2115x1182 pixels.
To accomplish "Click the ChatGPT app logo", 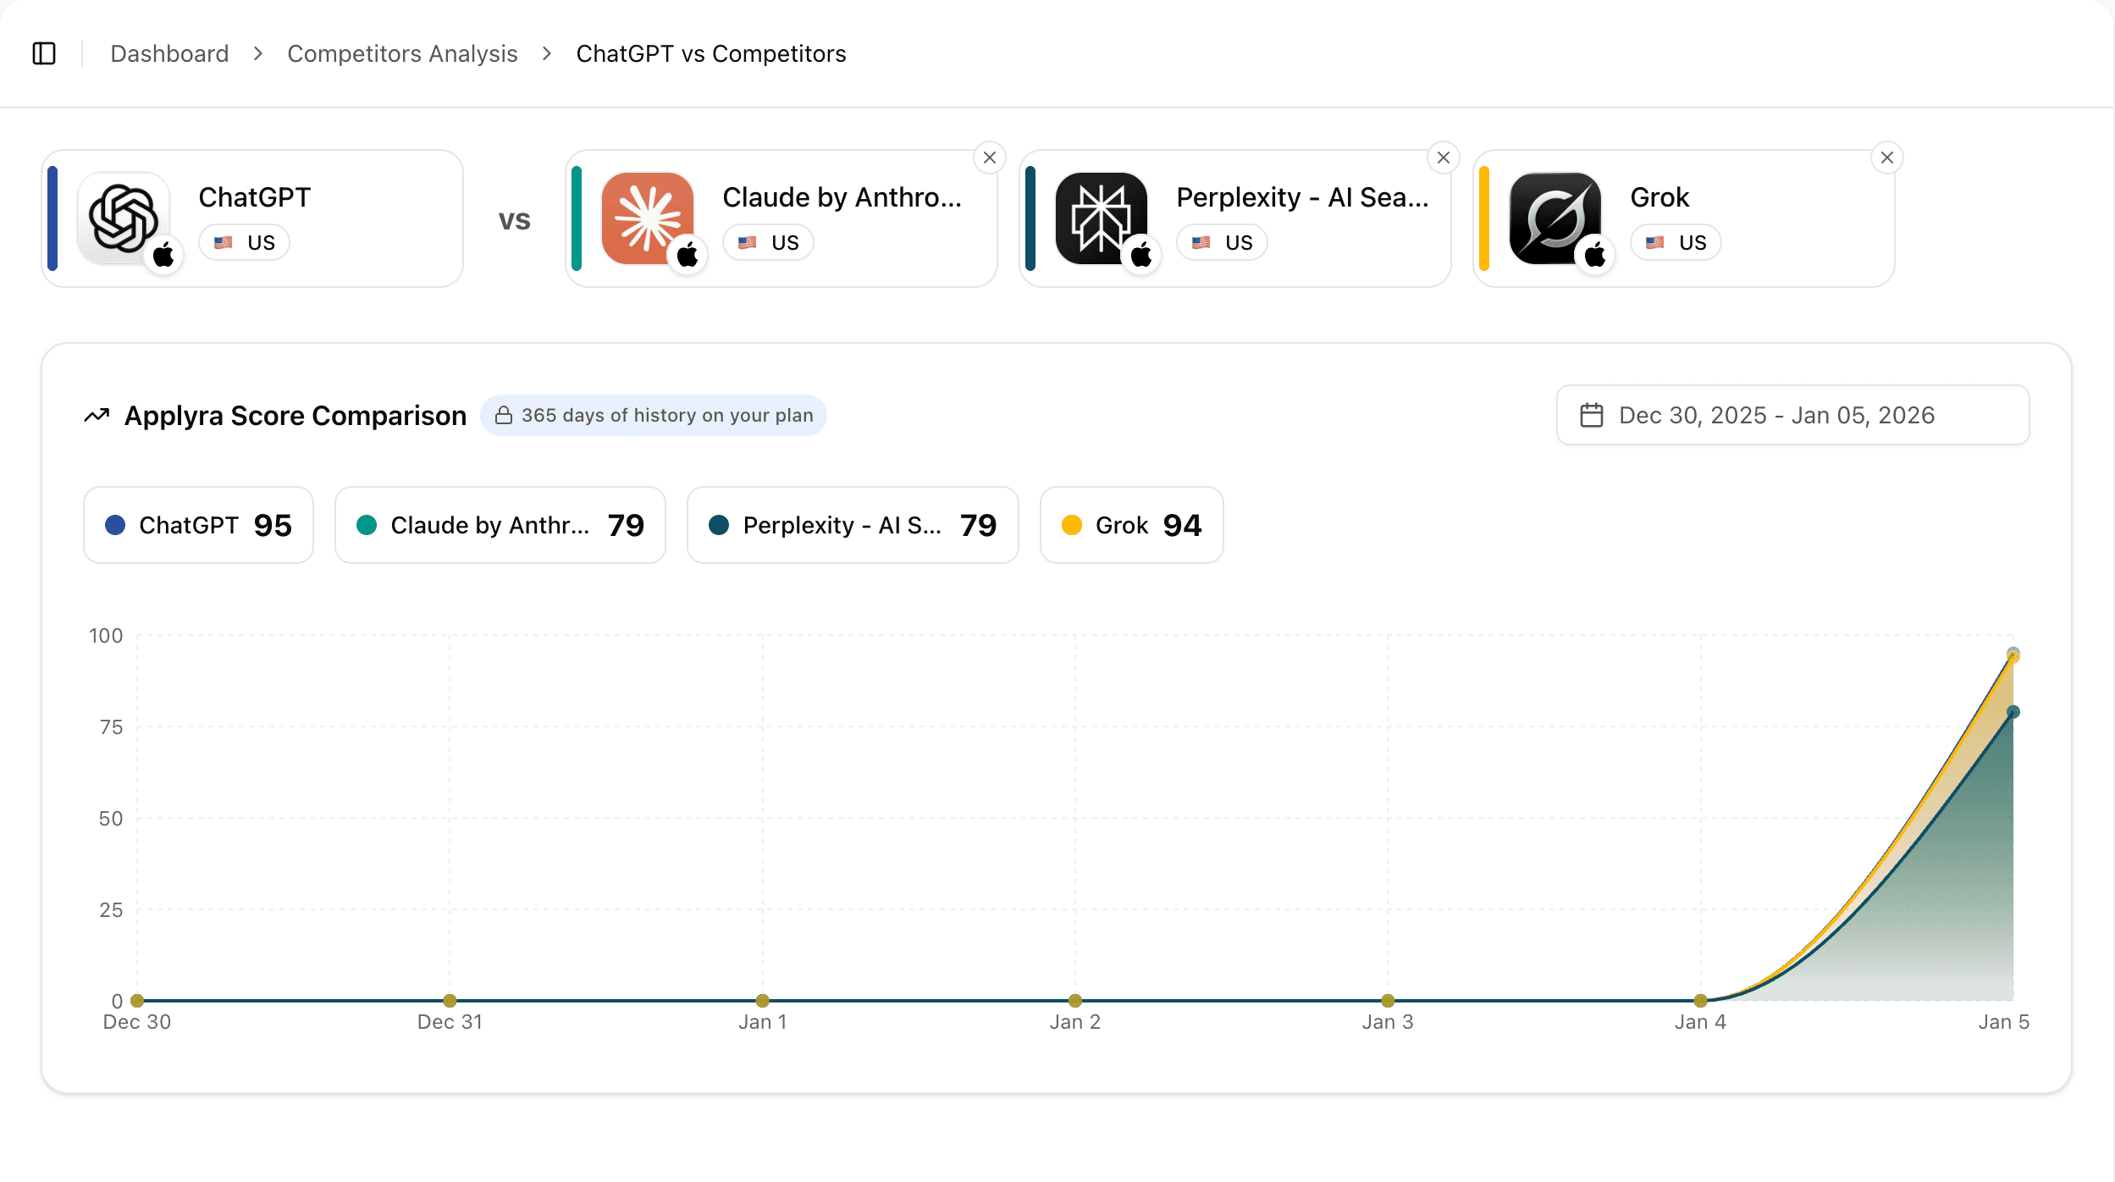I will [x=124, y=218].
